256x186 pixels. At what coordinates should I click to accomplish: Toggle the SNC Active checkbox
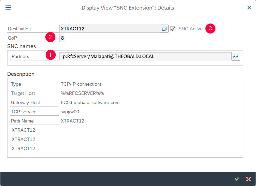click(x=173, y=29)
